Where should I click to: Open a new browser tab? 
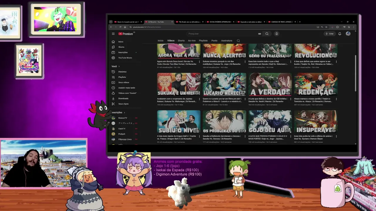[x=300, y=22]
